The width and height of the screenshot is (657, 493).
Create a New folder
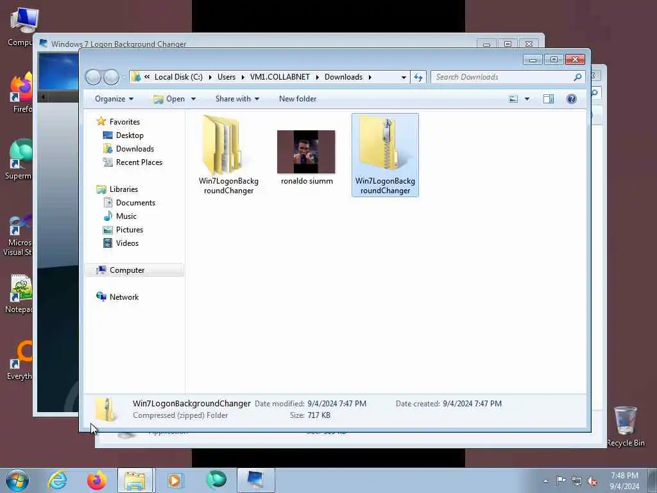point(298,99)
